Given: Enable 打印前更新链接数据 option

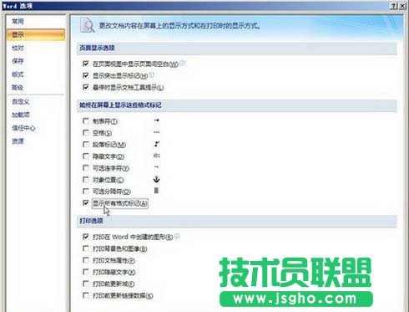Looking at the screenshot, I should pyautogui.click(x=86, y=295).
